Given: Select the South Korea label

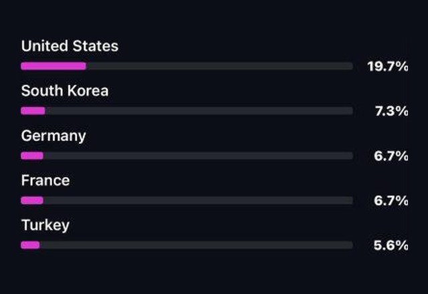Looking at the screenshot, I should 65,91.
